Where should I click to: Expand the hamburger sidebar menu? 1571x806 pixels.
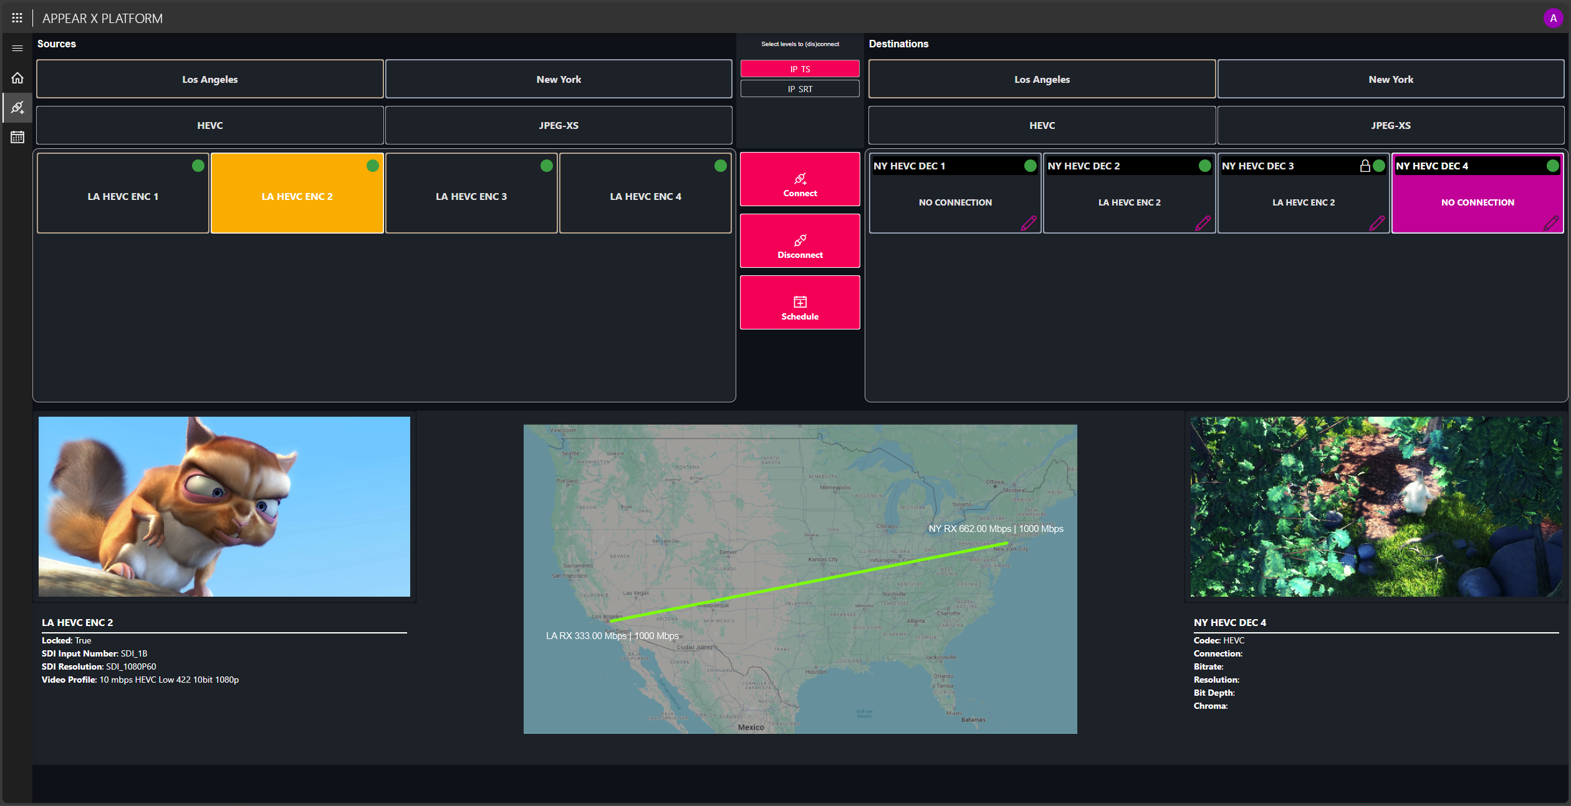pos(17,48)
